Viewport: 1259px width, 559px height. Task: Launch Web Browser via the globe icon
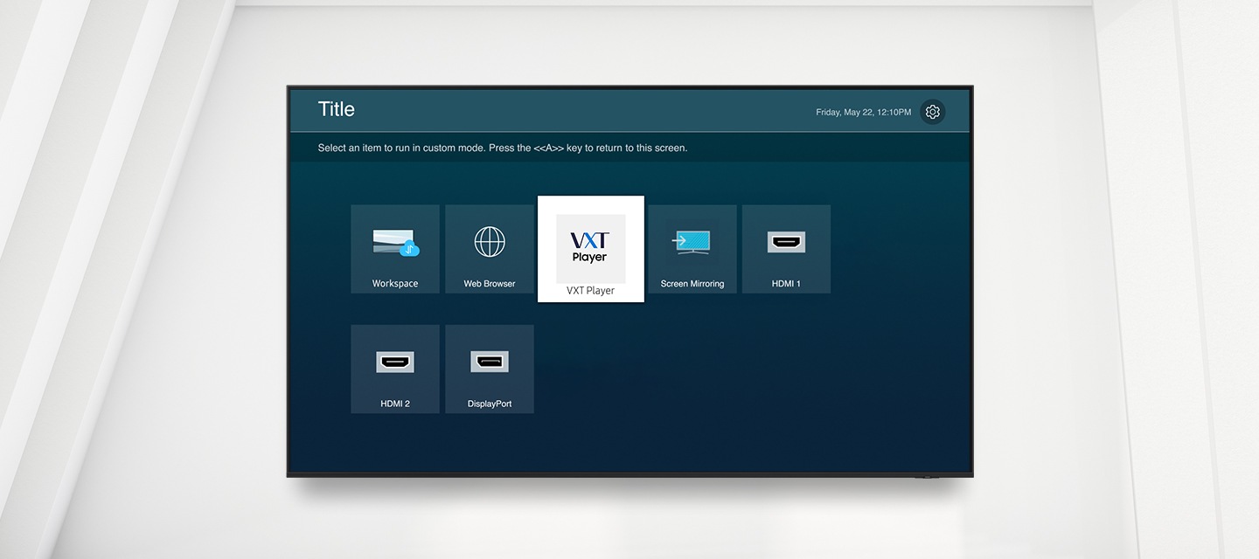tap(490, 242)
